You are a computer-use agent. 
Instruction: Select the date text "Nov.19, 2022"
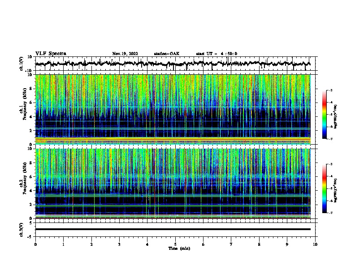tap(125, 54)
